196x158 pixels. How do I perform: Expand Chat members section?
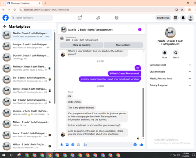point(170,72)
